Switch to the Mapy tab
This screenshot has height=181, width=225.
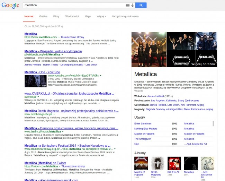(x=88, y=16)
